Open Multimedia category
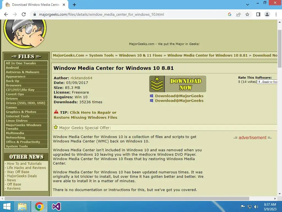282x212 pixels. coord(15,133)
